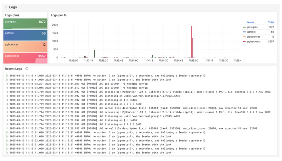Click the arrow on the 11:15:34.221 log line

click(x=8, y=84)
